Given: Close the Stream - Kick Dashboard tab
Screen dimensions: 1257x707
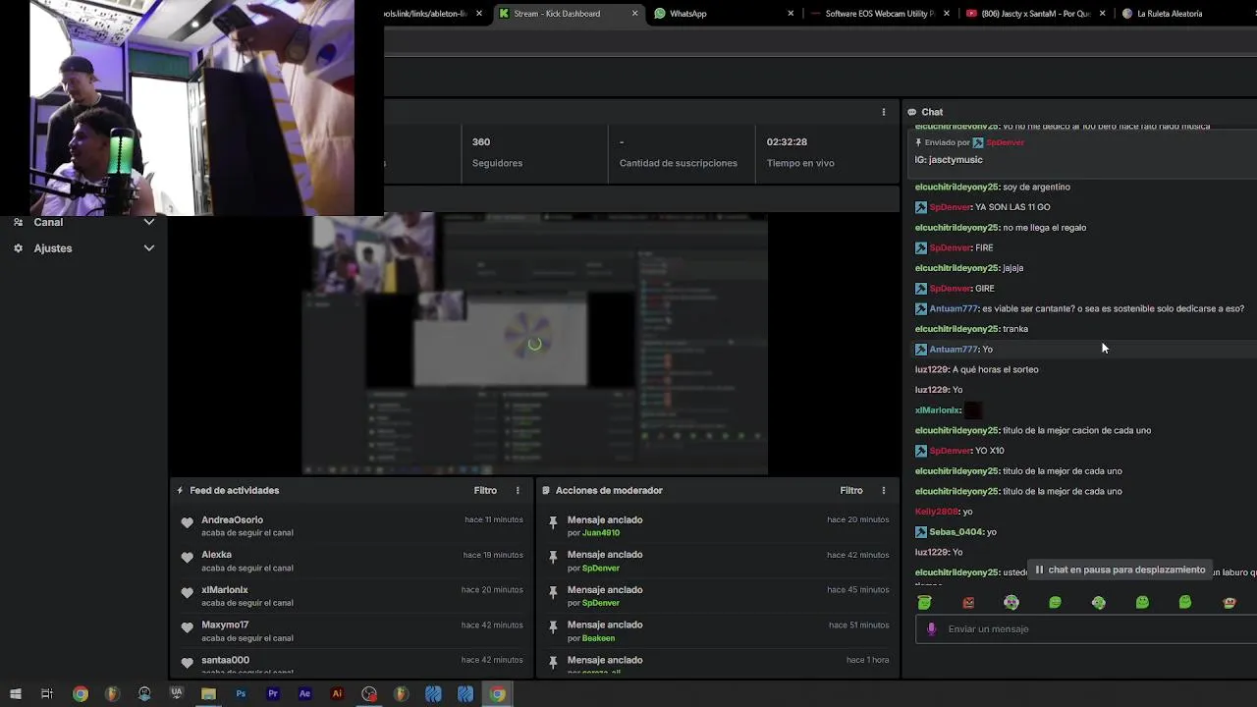Looking at the screenshot, I should click(x=634, y=14).
